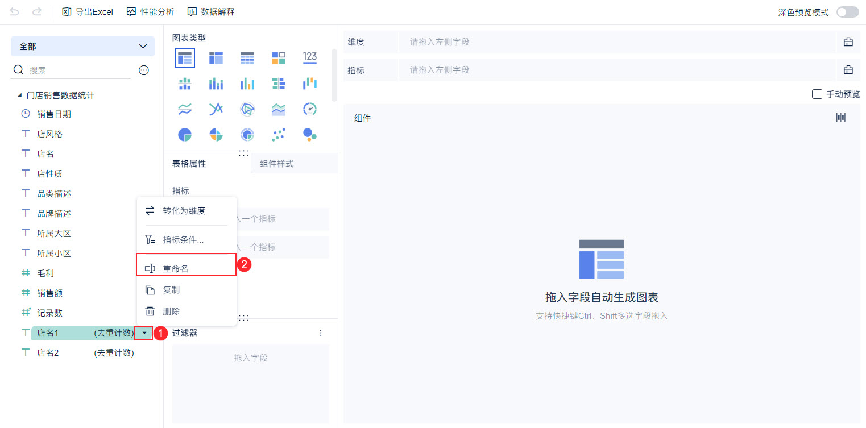Open 指标条件... in the context menu

(x=187, y=240)
